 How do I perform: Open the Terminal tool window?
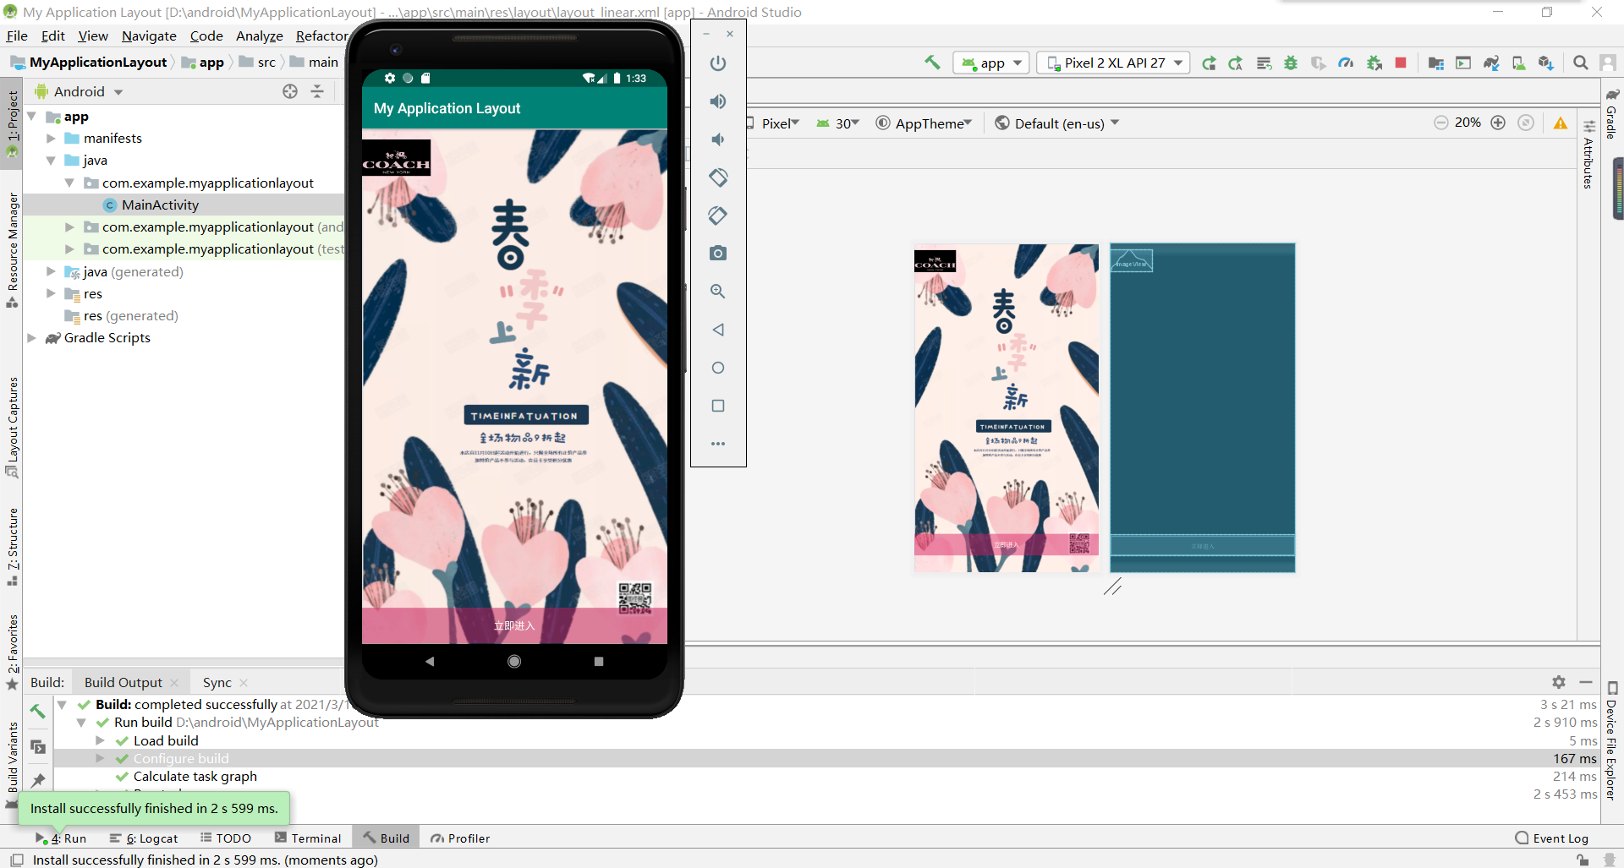(x=309, y=838)
